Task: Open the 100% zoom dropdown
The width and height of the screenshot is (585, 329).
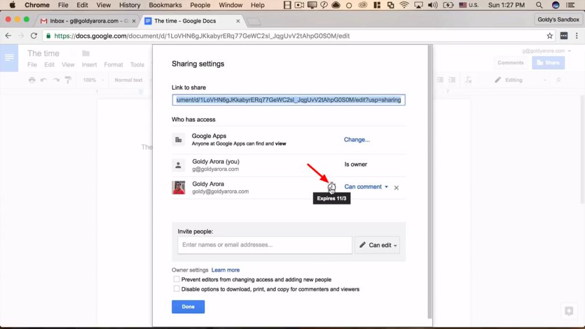Action: pyautogui.click(x=93, y=80)
